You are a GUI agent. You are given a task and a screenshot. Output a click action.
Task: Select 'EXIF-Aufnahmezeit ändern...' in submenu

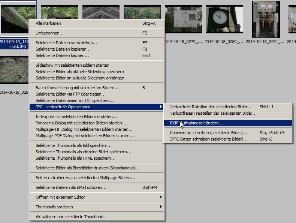196,123
